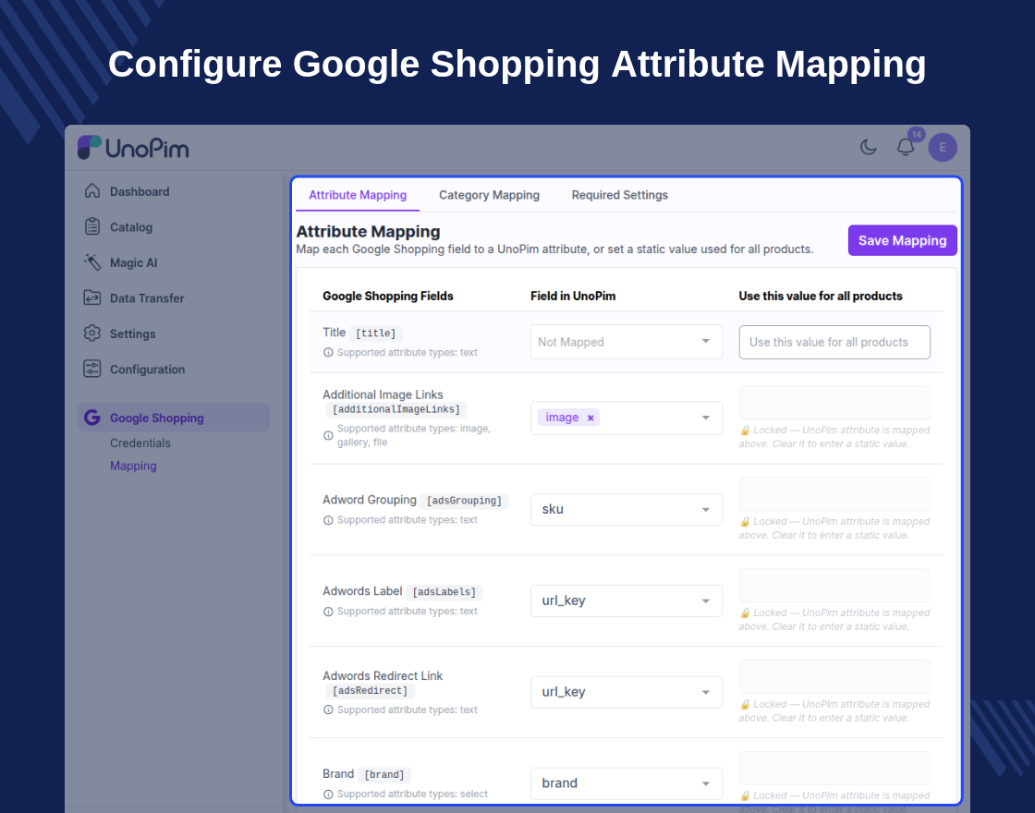Click the [title] code label
The height and width of the screenshot is (813, 1035).
click(x=375, y=334)
